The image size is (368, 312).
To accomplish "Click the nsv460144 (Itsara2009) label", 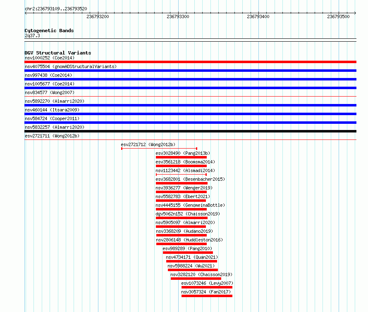I will 52,110.
